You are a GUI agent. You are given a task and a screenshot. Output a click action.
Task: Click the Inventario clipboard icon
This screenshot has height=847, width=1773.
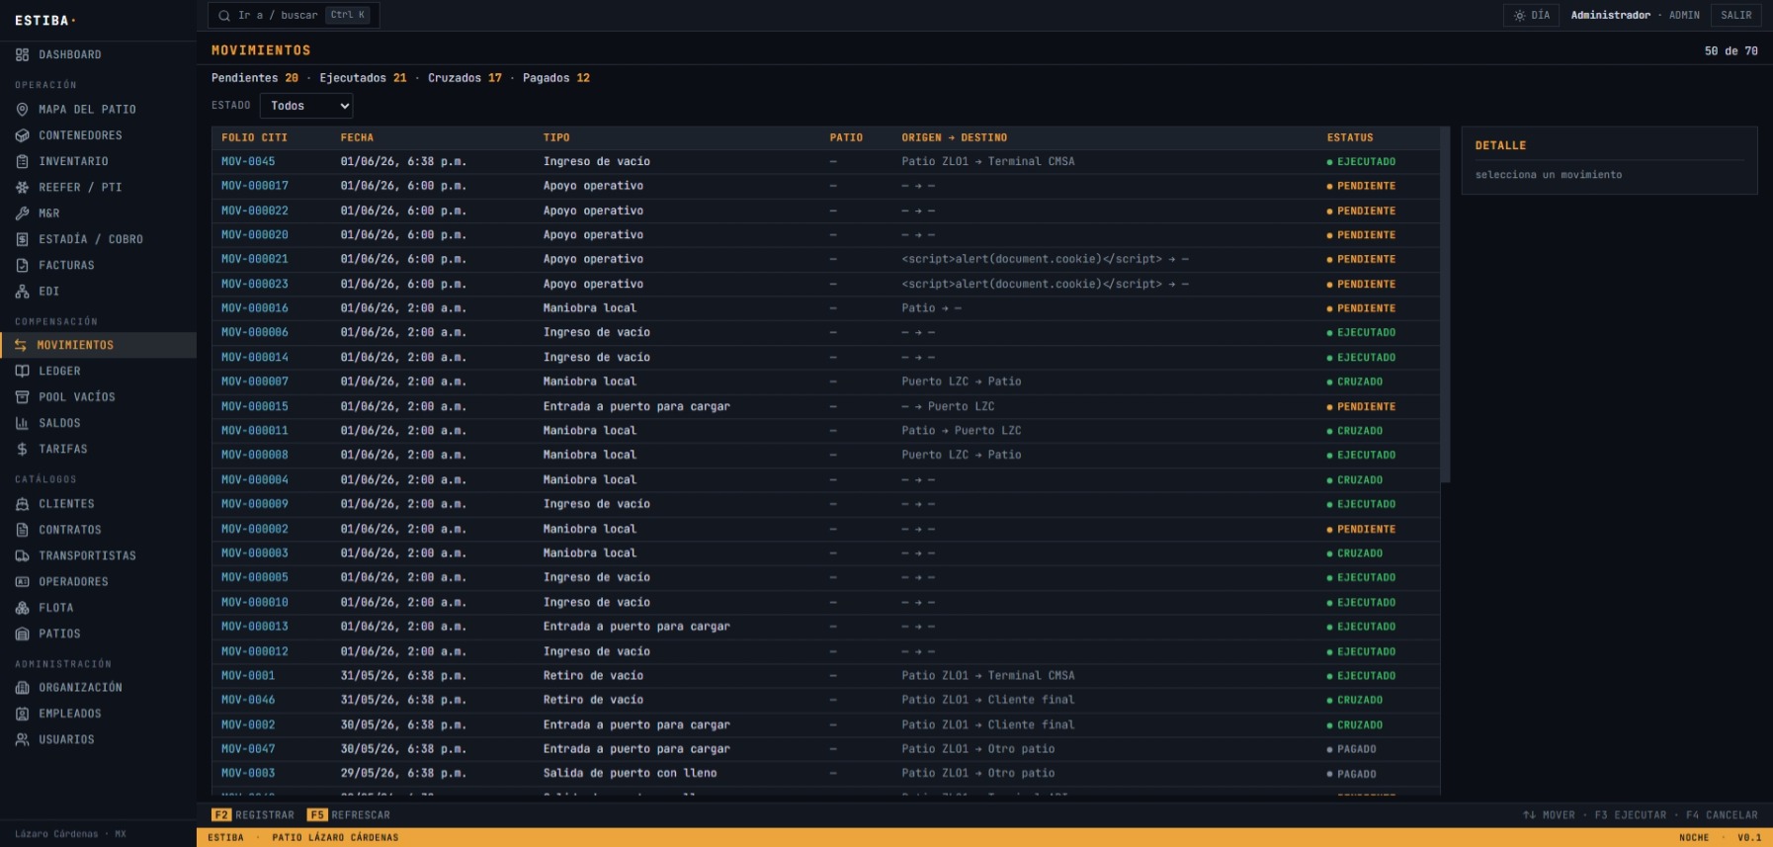(x=22, y=161)
